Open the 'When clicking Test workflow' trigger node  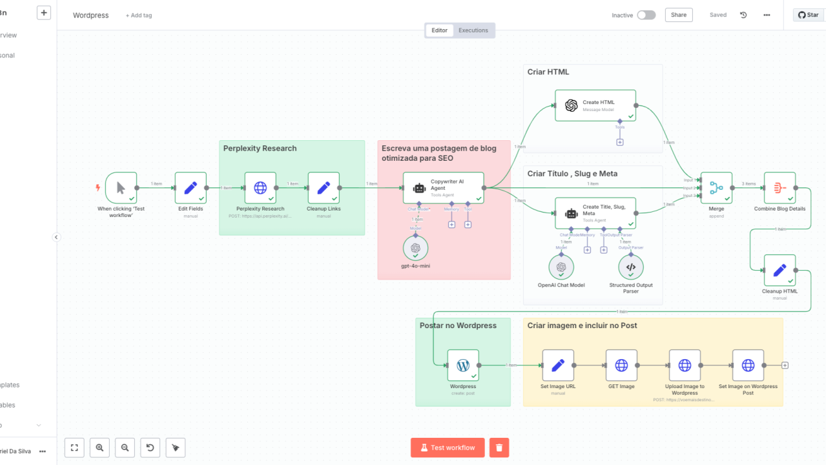point(121,188)
